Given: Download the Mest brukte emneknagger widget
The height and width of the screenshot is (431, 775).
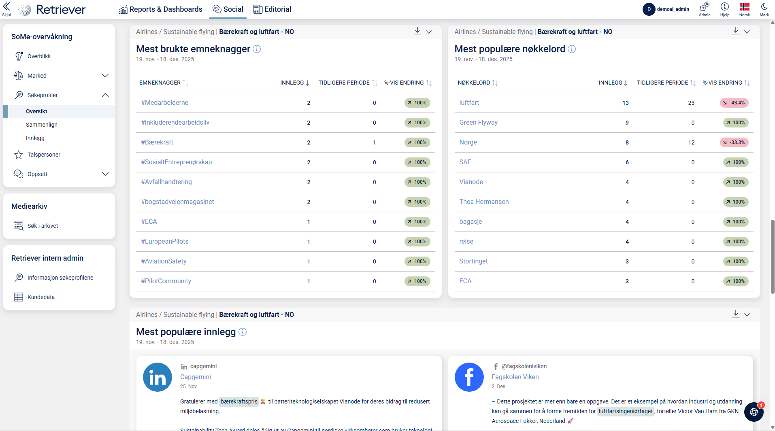Looking at the screenshot, I should (417, 31).
